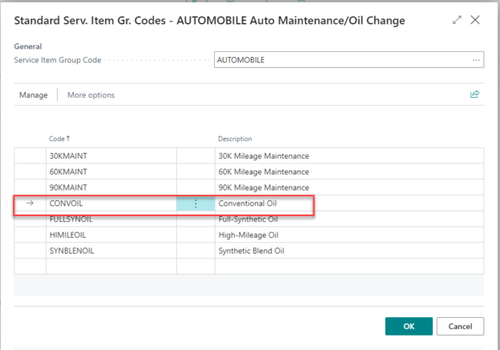Click the three-dot row menu for CONVOIL

tap(196, 203)
